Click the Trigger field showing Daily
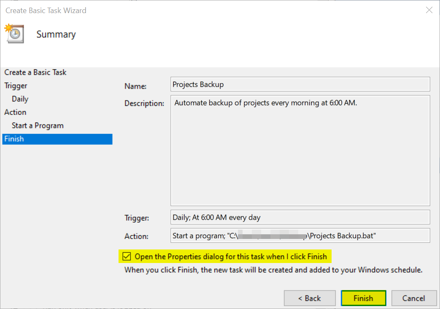The height and width of the screenshot is (309, 440). [x=300, y=217]
